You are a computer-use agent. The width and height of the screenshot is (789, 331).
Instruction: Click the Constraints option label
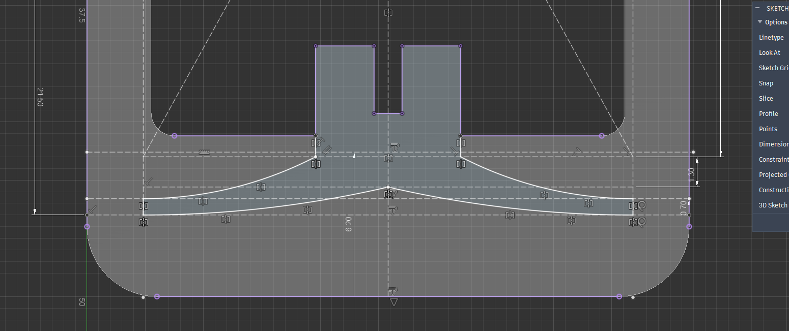(x=774, y=160)
